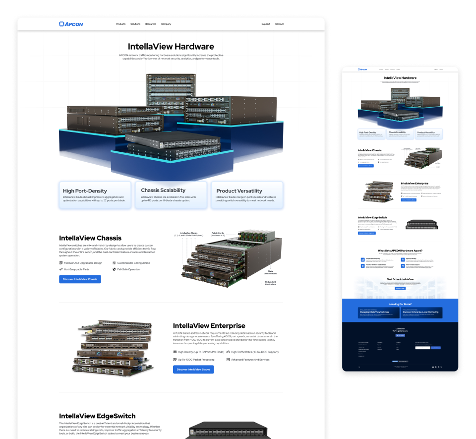
Task: Click the blue Enterprise button in small preview
Action: click(409, 200)
